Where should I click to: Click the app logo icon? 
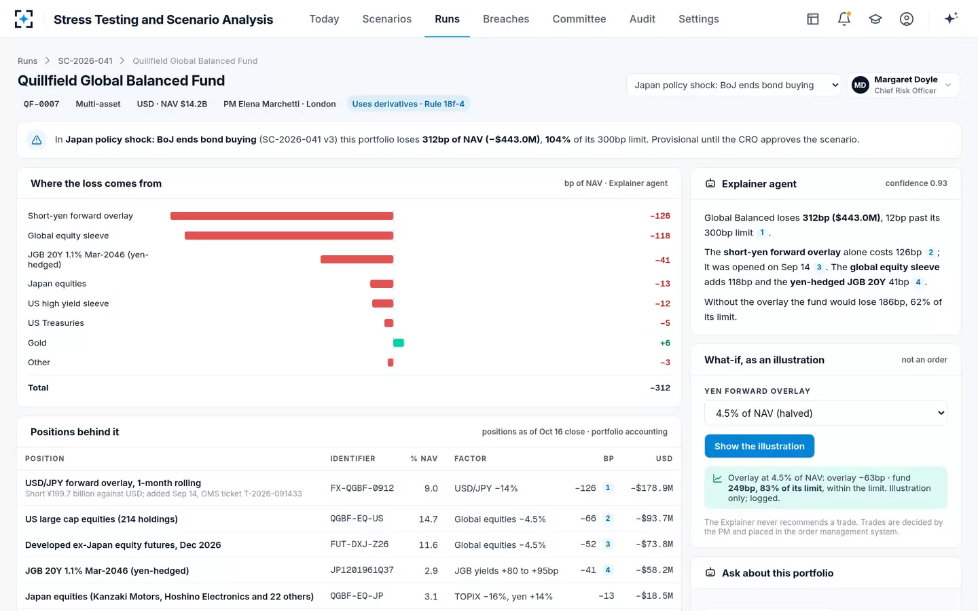click(24, 19)
